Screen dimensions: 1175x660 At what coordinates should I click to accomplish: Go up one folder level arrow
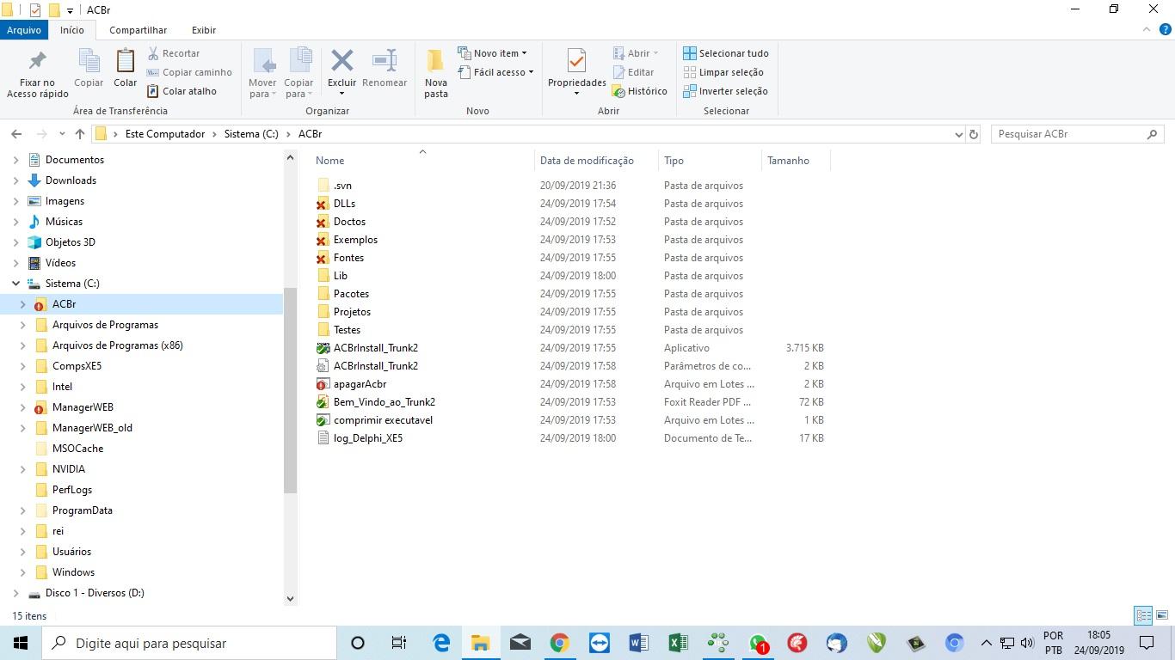pos(80,134)
